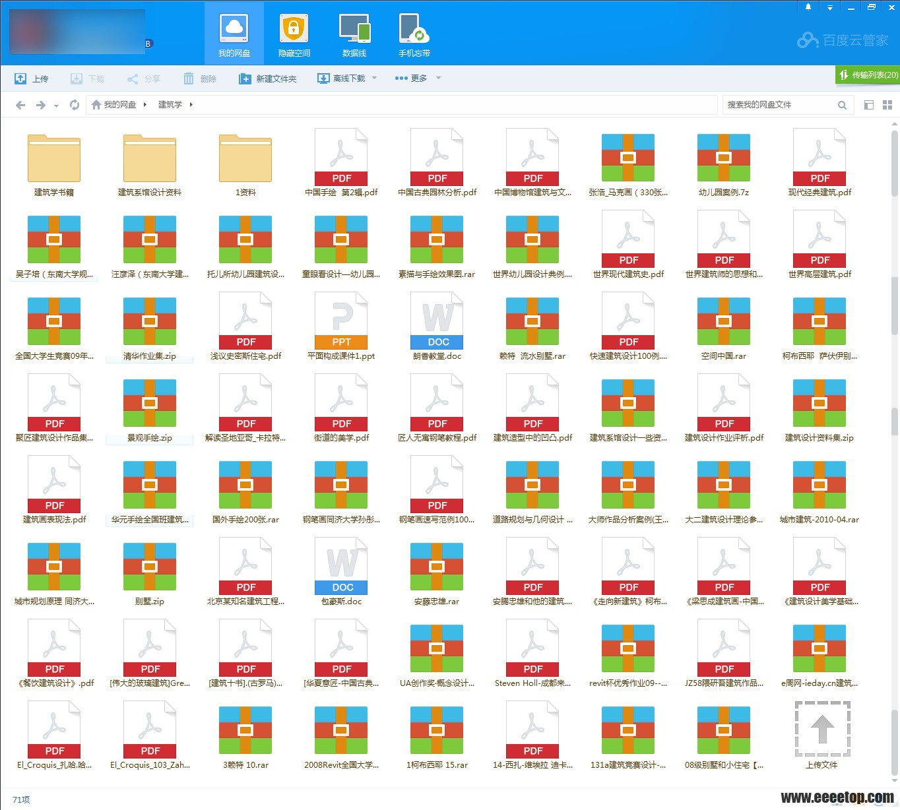Select 平面构成课件1.ppt file
This screenshot has width=900, height=810.
[x=341, y=328]
